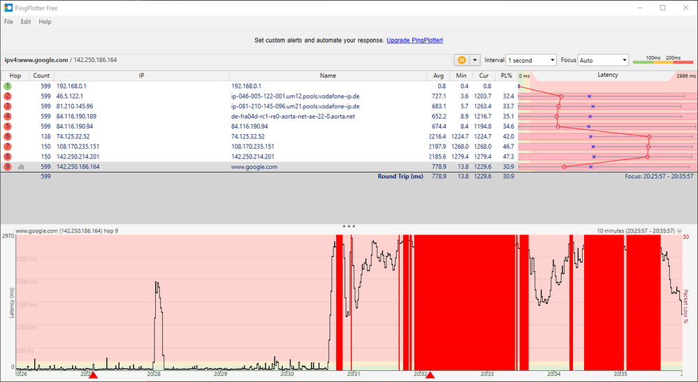Image resolution: width=698 pixels, height=382 pixels.
Task: Select the red hop 3 circle icon
Action: pos(7,106)
